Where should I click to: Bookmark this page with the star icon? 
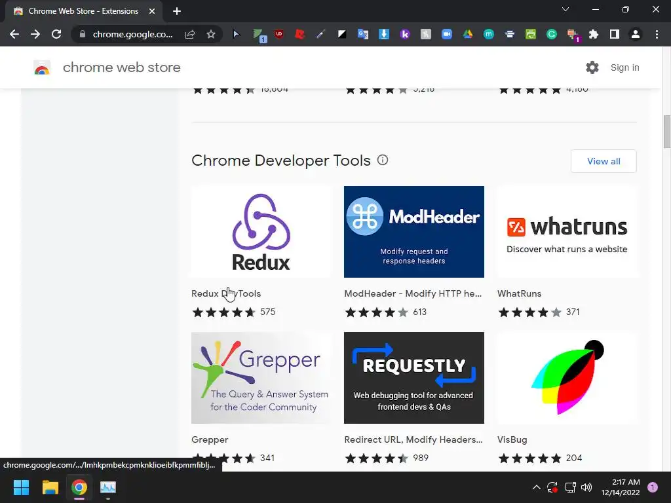pyautogui.click(x=210, y=34)
